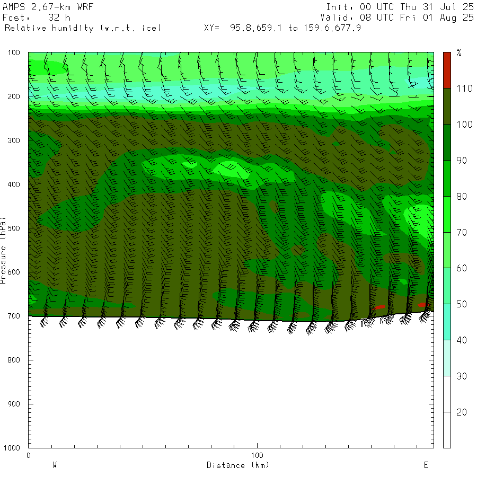Select the turquoise colorbar segment between 40 and 50
This screenshot has height=477, width=477.
point(447,322)
